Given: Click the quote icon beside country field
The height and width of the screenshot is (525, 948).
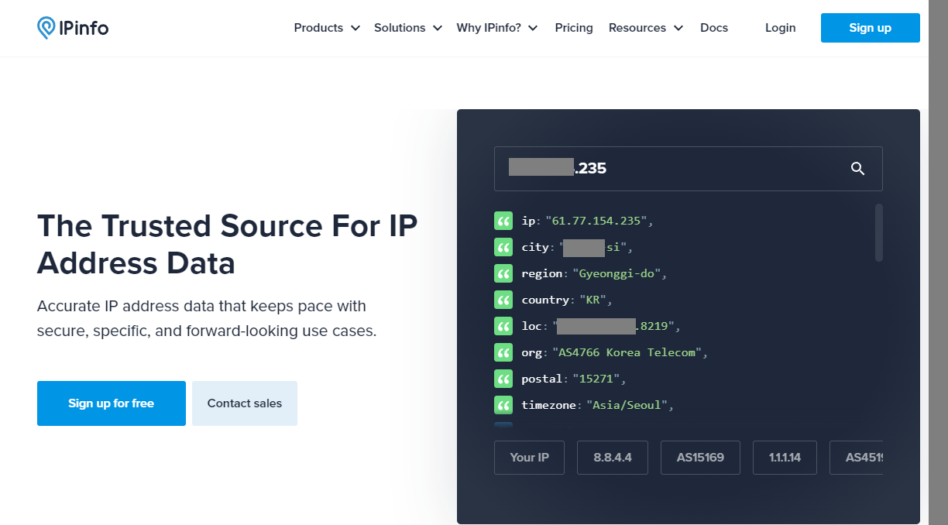Looking at the screenshot, I should pyautogui.click(x=503, y=300).
